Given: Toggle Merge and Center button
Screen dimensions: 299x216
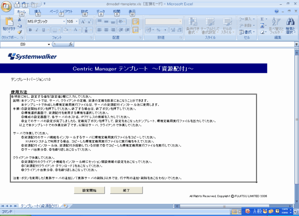Looking at the screenshot, I should click(136, 30).
